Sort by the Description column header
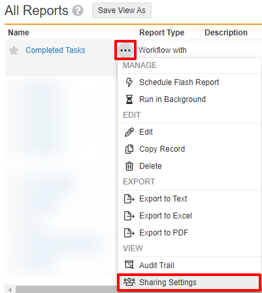Screen dimensions: 262x293 tap(226, 33)
